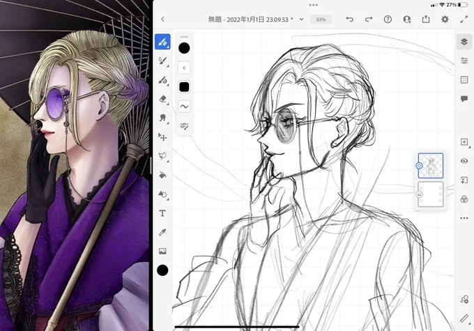
Task: Tap the Wi-Fi status icon
Action: click(442, 5)
